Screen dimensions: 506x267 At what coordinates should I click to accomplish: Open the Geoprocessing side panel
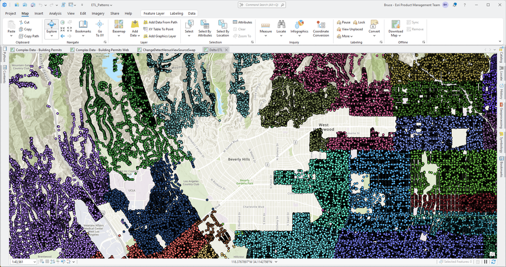click(x=501, y=116)
